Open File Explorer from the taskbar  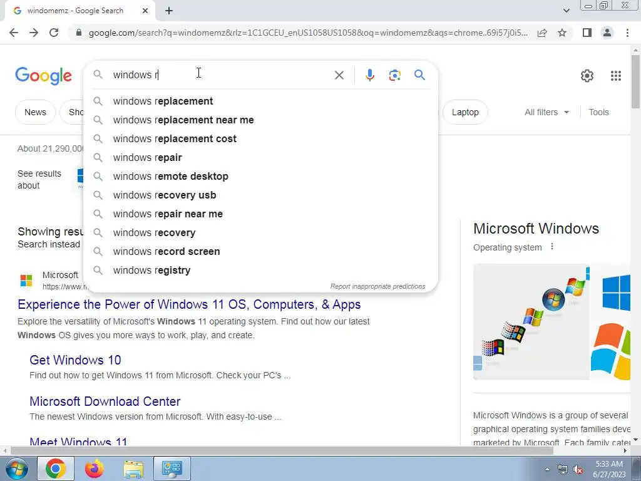coord(134,468)
